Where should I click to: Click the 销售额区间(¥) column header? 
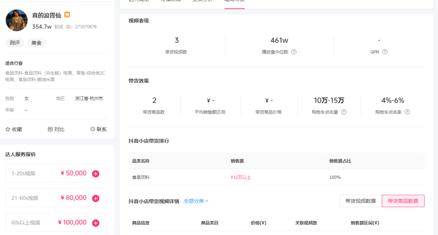365,223
